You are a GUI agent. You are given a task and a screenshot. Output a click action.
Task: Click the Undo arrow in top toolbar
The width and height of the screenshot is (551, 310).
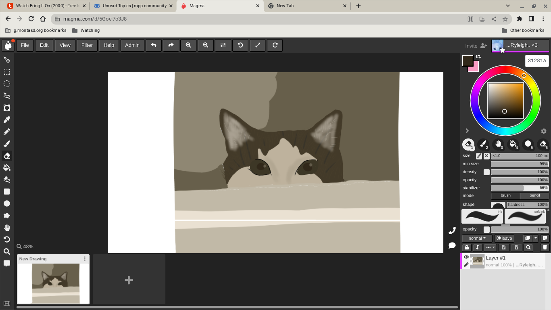[154, 45]
